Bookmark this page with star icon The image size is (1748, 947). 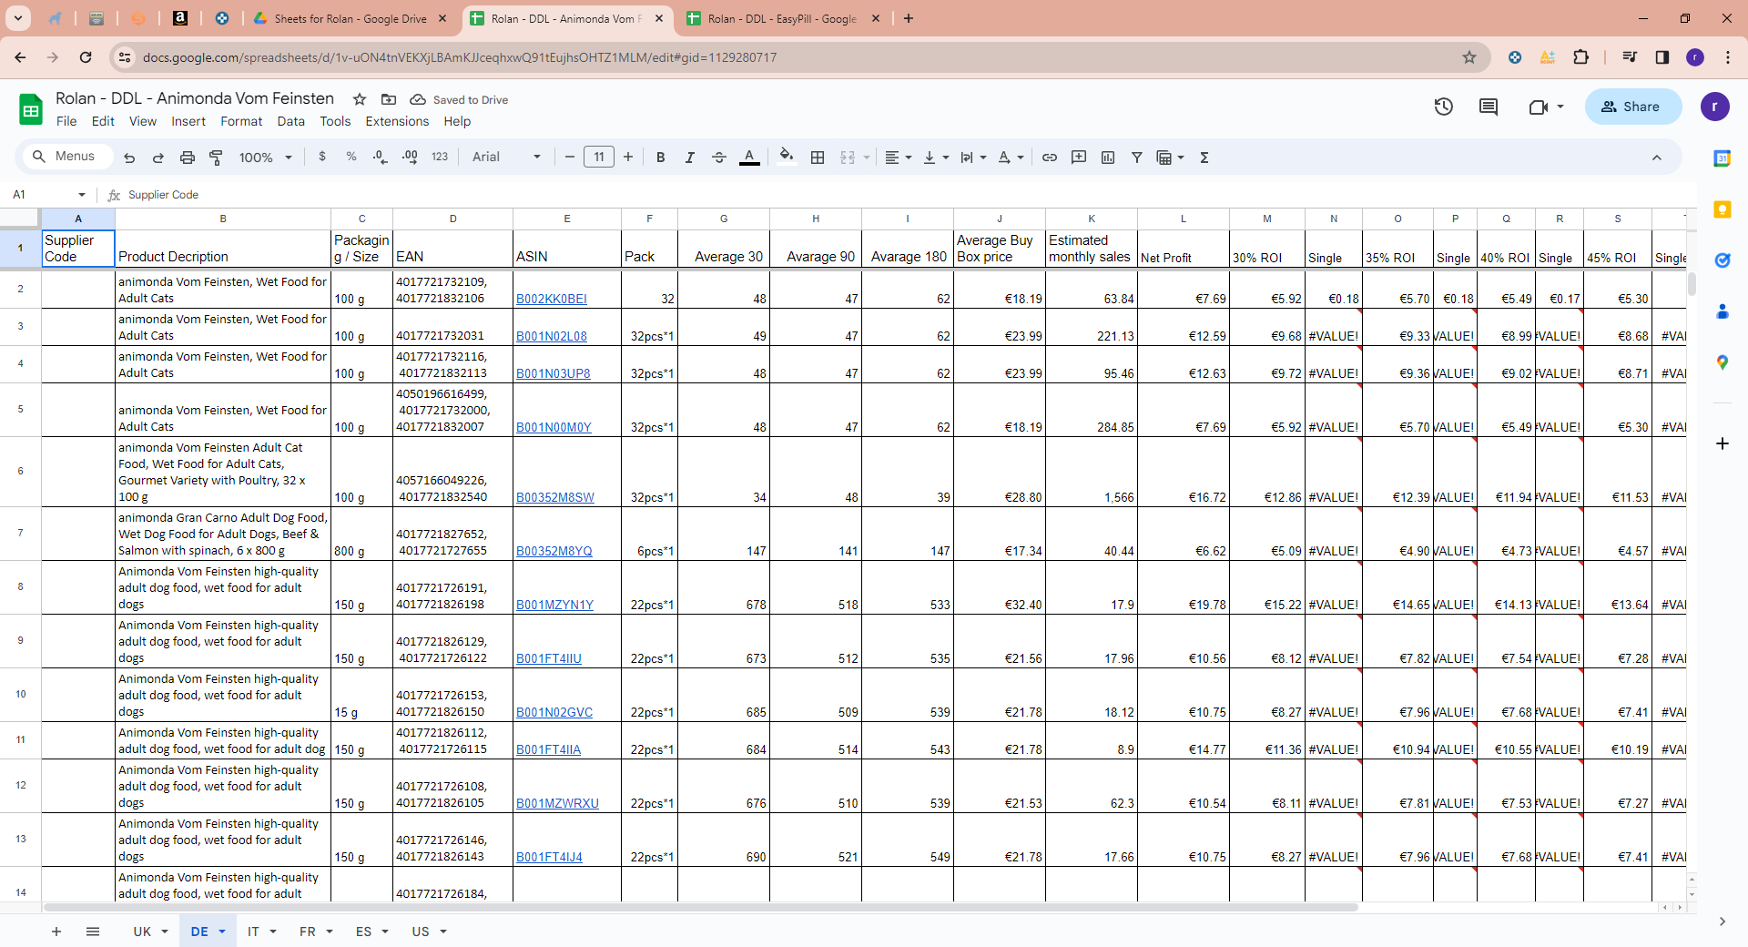point(1469,57)
